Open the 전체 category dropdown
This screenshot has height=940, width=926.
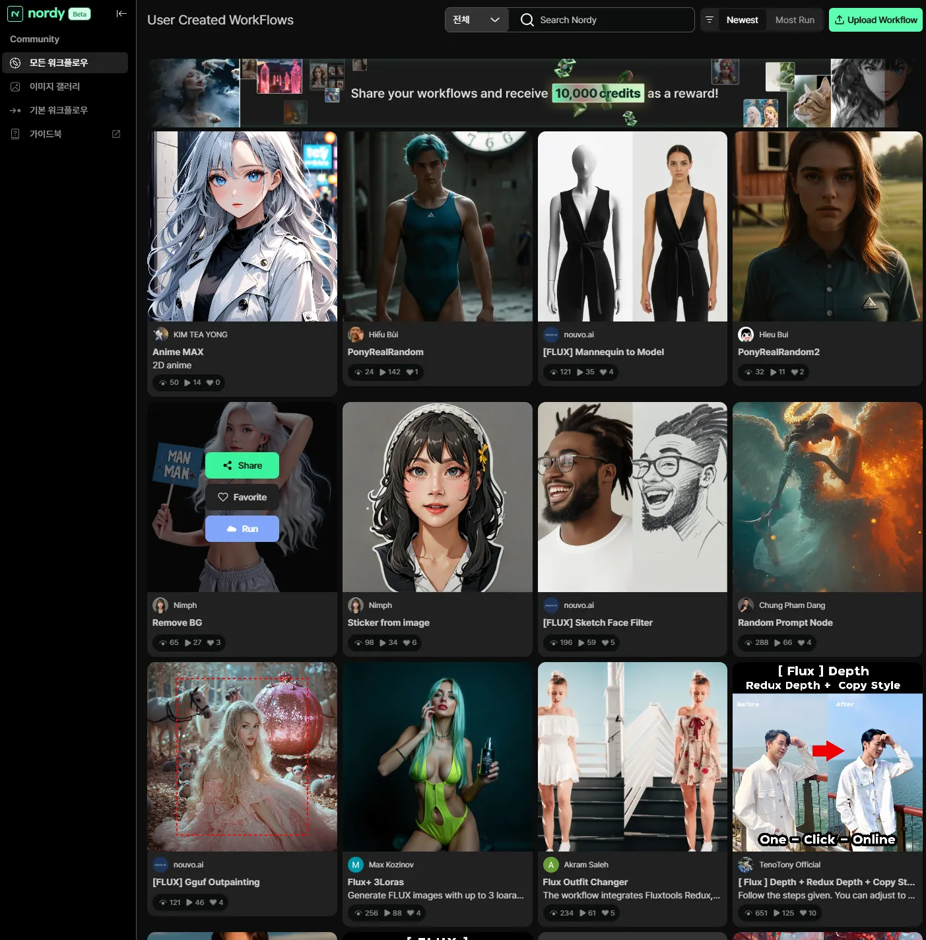476,20
